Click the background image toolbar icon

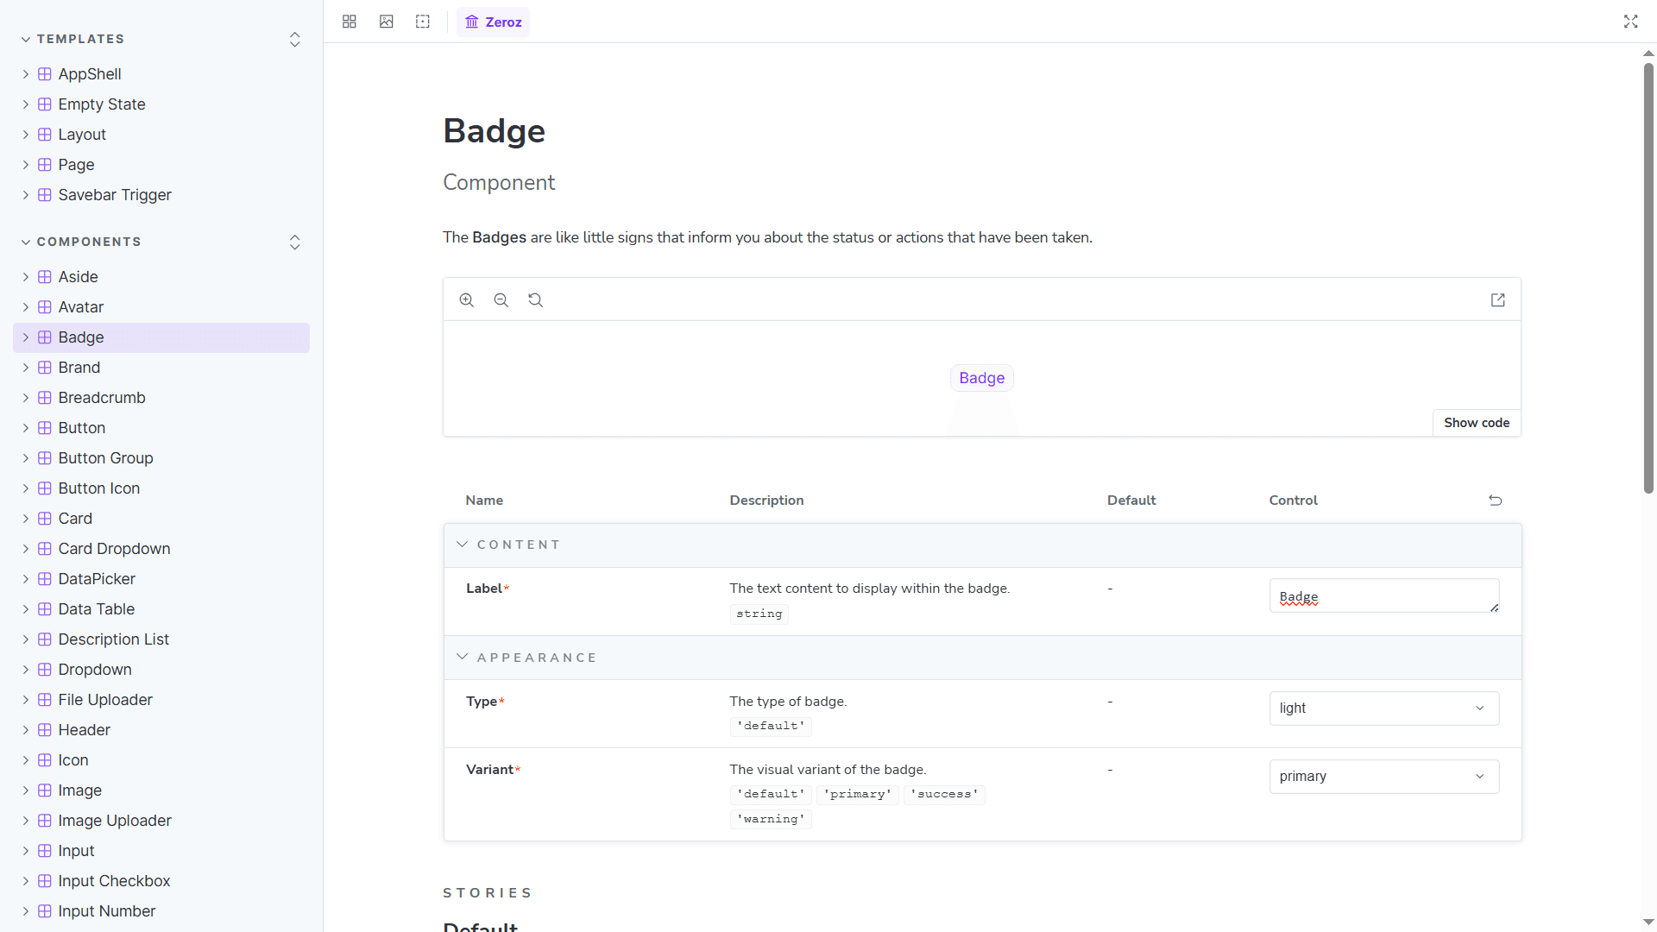(x=387, y=22)
